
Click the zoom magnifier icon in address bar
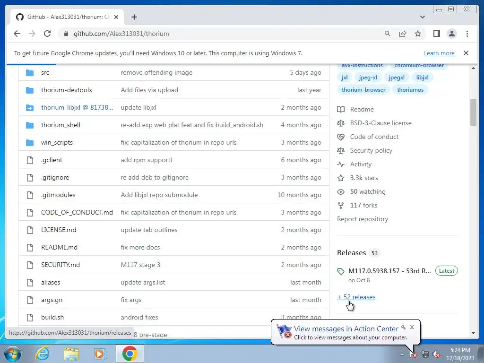click(388, 34)
